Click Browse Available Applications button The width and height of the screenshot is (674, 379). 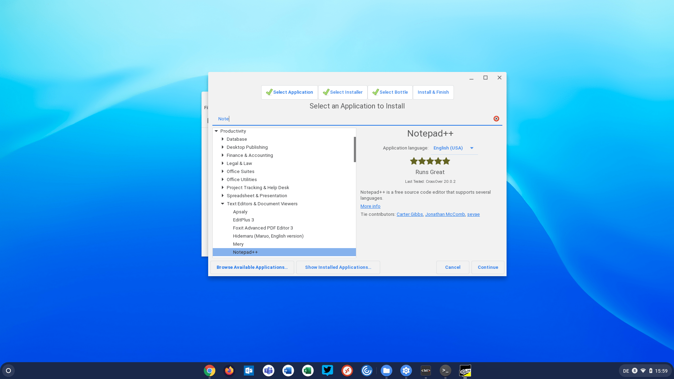pos(252,267)
